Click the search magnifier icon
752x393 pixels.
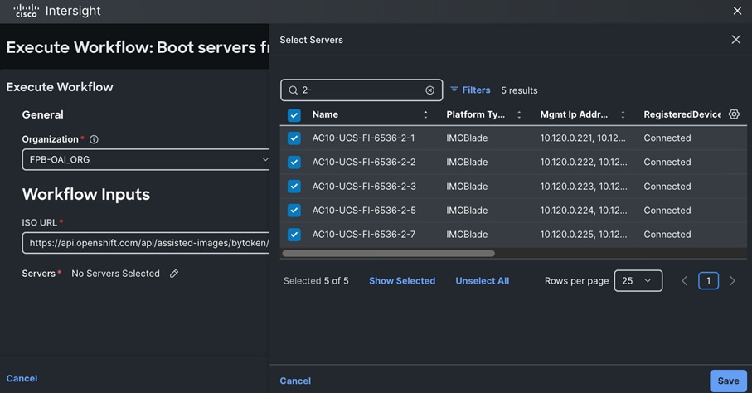pyautogui.click(x=293, y=90)
